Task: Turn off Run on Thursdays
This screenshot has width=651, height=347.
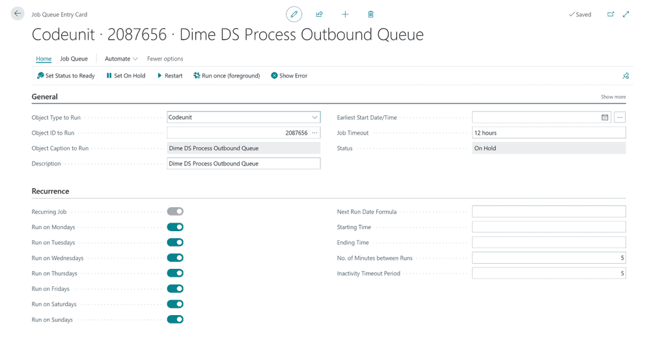Action: tap(175, 273)
